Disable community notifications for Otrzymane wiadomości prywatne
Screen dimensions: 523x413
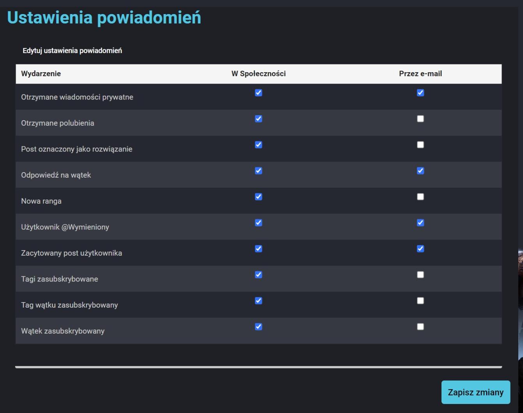(x=259, y=93)
